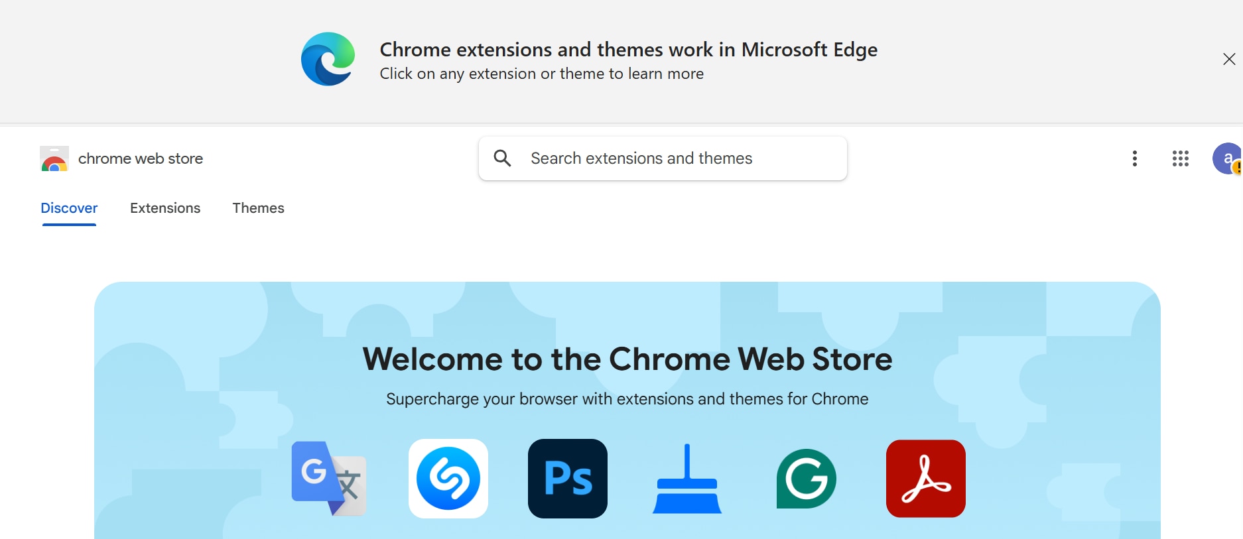The width and height of the screenshot is (1243, 539).
Task: Open the Shazam extension icon
Action: (448, 479)
